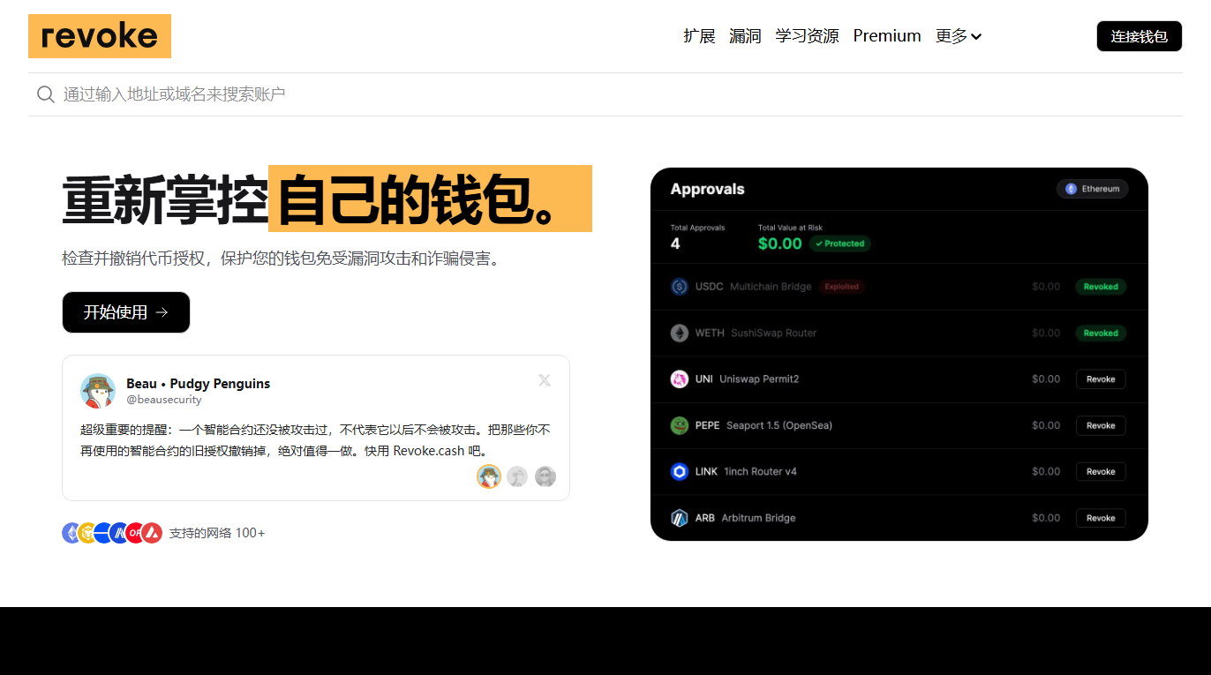The image size is (1211, 675).
Task: Select the orange-ringed penguin testimonial thumbnail
Action: [489, 476]
